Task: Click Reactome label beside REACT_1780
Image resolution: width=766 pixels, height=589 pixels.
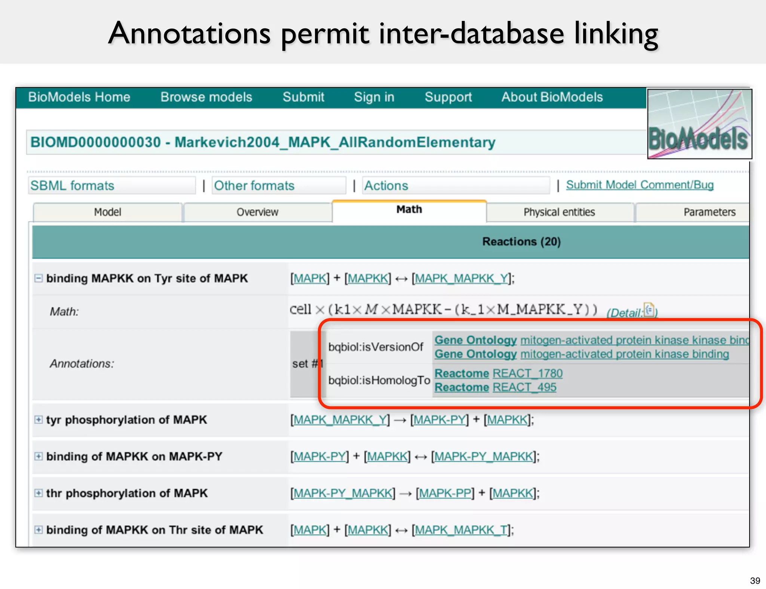Action: point(462,373)
